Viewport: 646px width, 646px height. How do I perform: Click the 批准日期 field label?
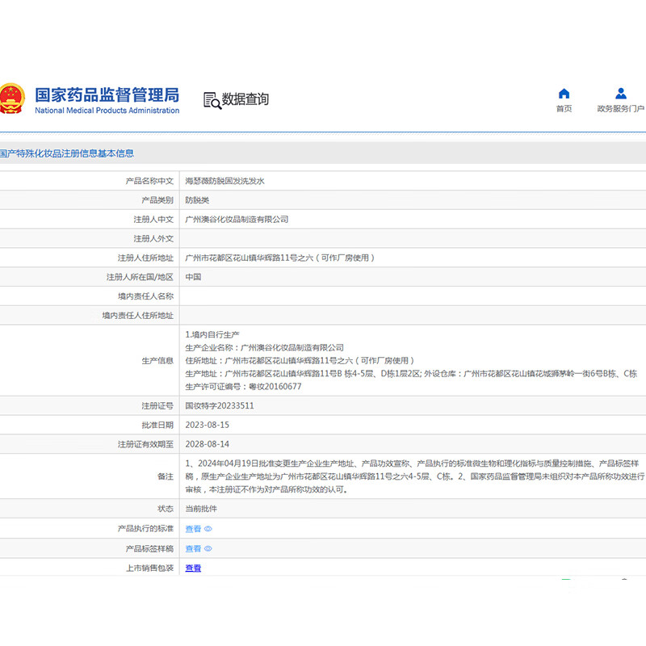pos(157,425)
